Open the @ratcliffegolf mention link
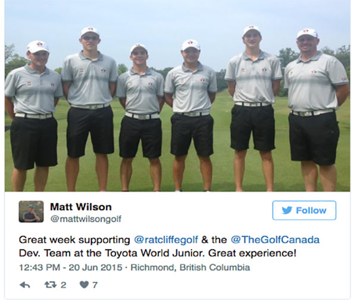Viewport: 357px width, 305px height. [166, 240]
